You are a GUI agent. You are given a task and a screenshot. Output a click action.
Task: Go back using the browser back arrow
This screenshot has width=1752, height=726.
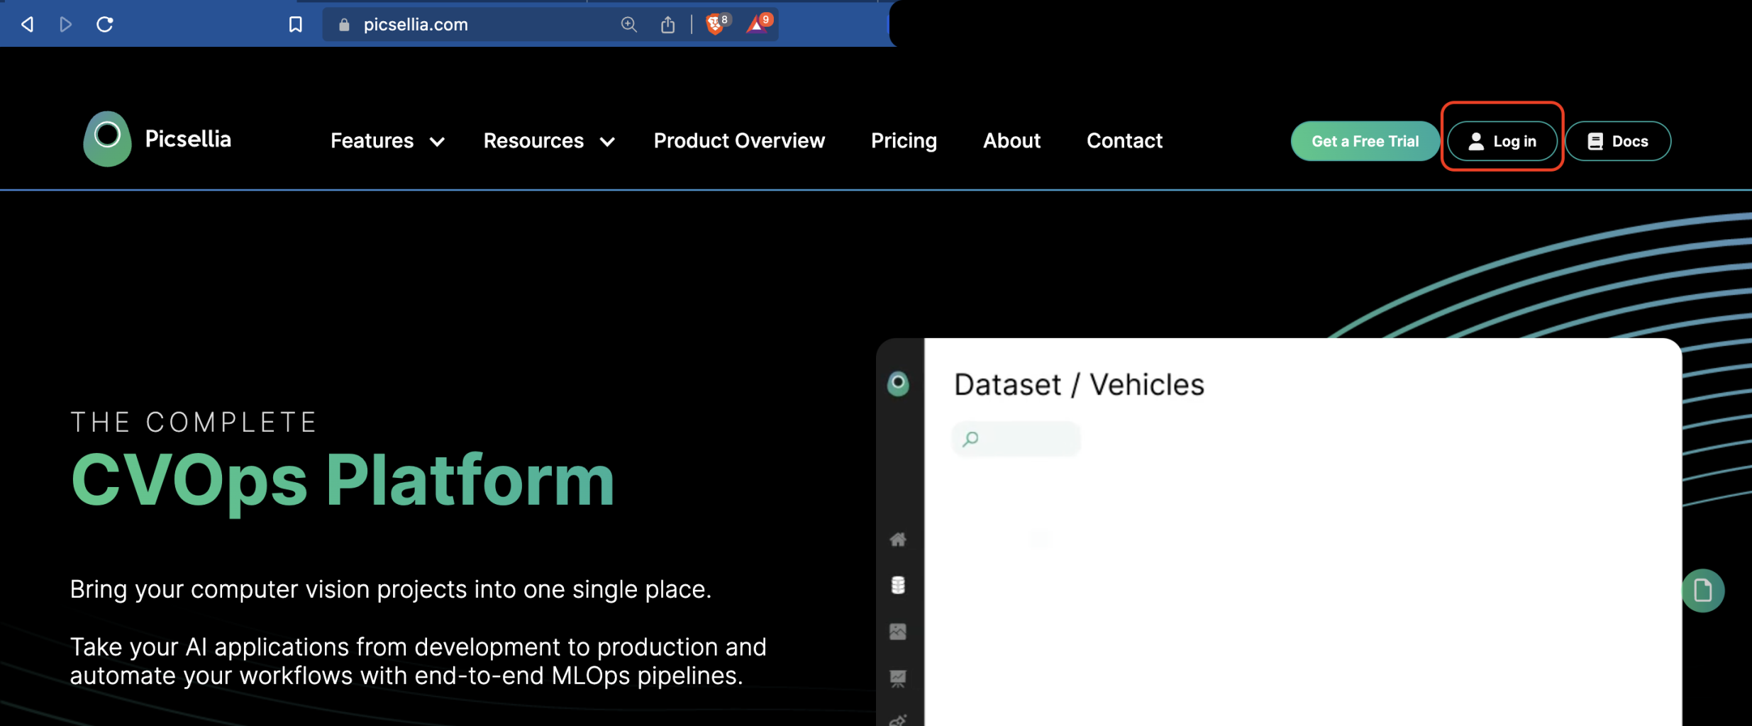click(x=28, y=24)
